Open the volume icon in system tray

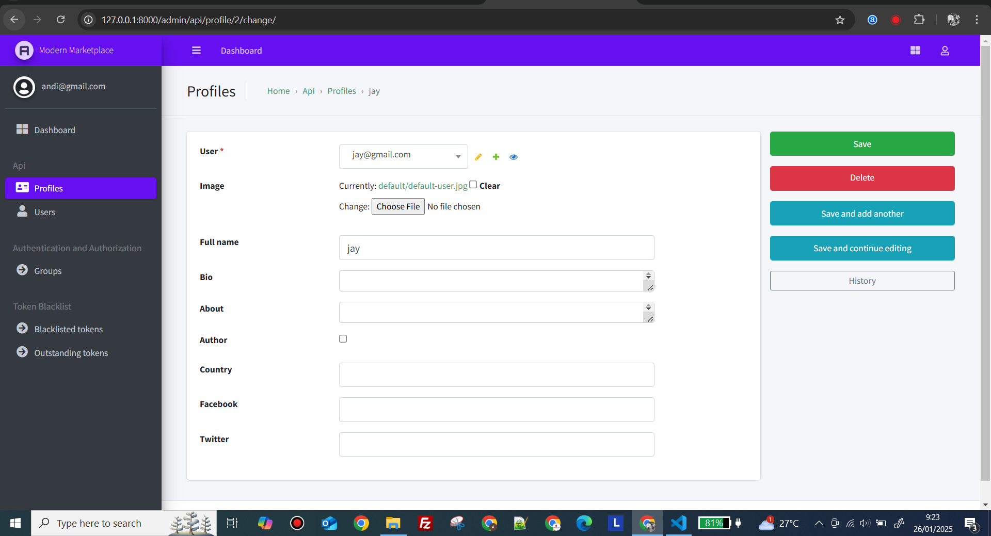click(x=865, y=523)
